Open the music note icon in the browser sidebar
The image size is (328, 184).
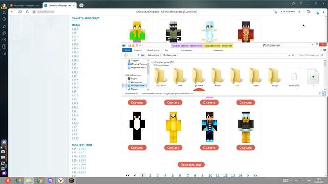pyautogui.click(x=4, y=47)
